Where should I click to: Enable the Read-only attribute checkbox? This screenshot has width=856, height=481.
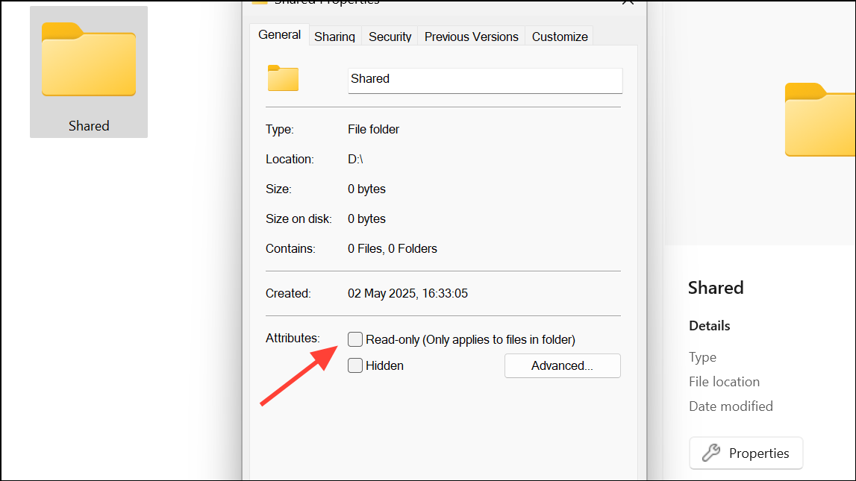[354, 339]
